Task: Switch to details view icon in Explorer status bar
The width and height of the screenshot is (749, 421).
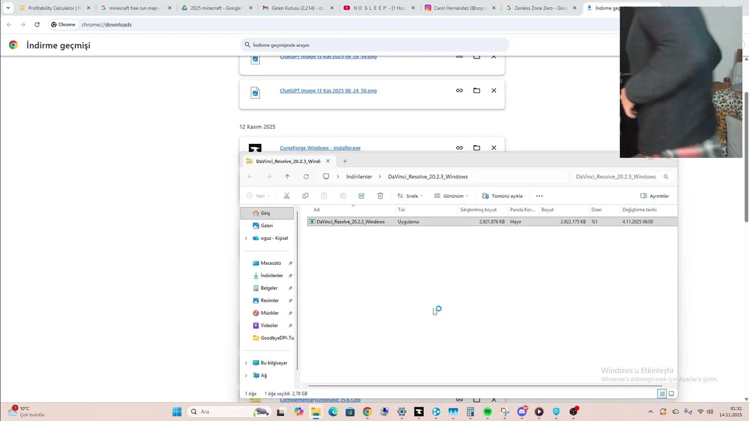Action: coord(662,394)
